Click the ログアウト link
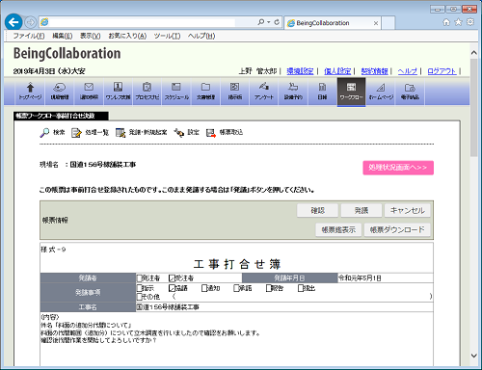482x370 pixels. coord(442,71)
